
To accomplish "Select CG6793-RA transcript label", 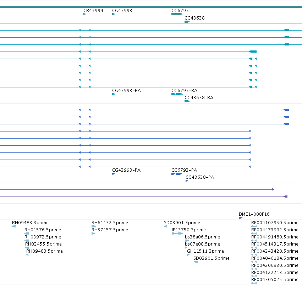I will 184,90.
